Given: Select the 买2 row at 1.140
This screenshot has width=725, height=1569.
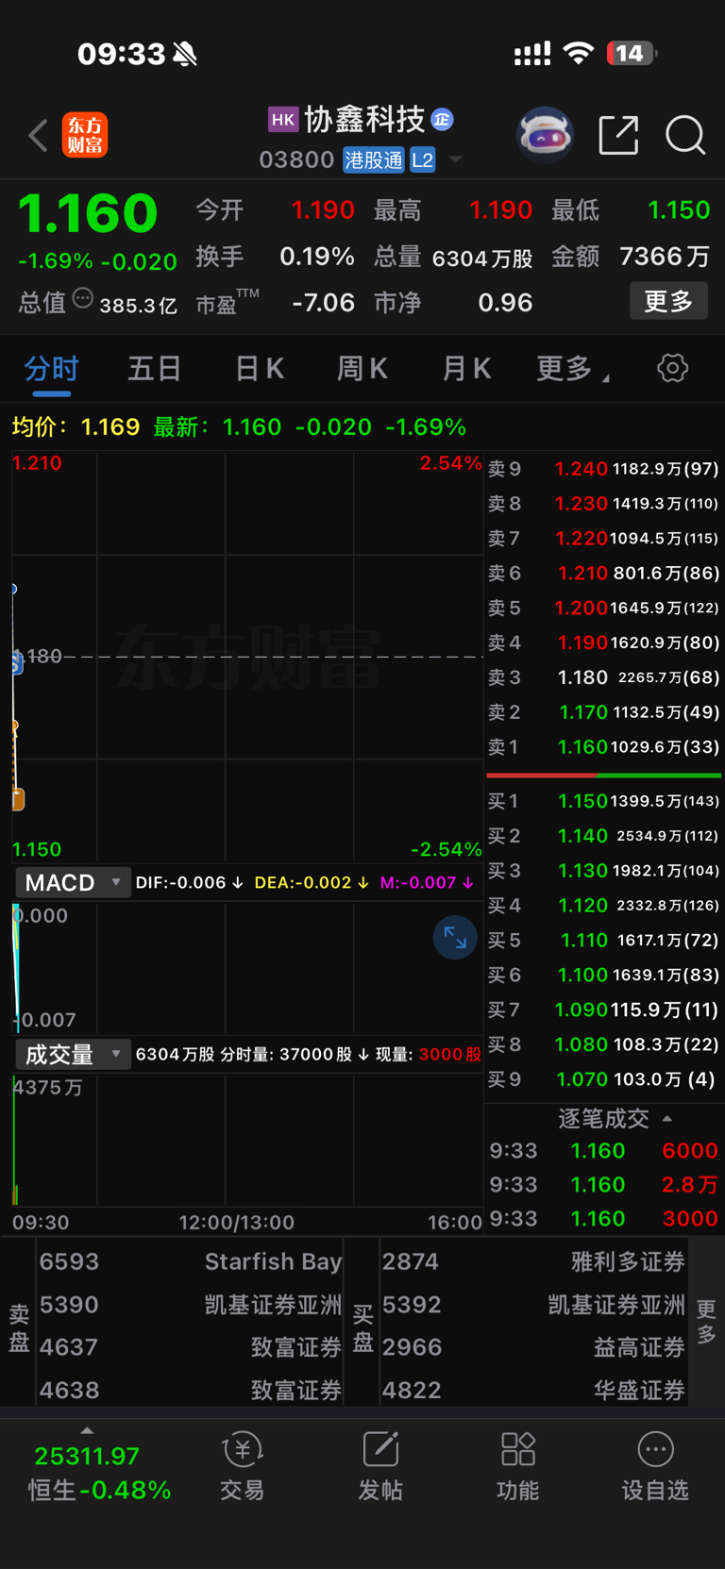Looking at the screenshot, I should pyautogui.click(x=604, y=836).
